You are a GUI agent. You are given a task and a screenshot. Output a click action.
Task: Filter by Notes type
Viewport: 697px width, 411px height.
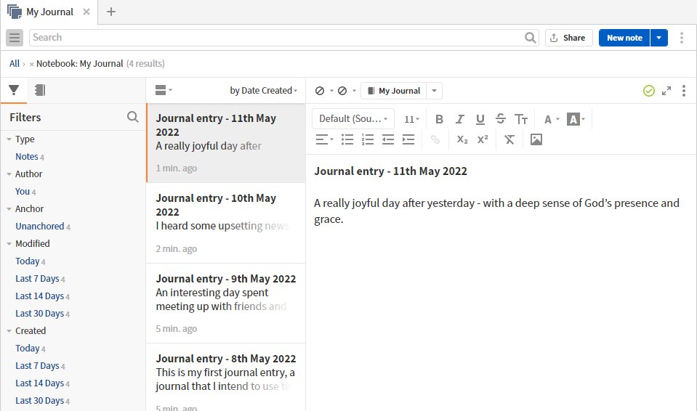tap(27, 156)
